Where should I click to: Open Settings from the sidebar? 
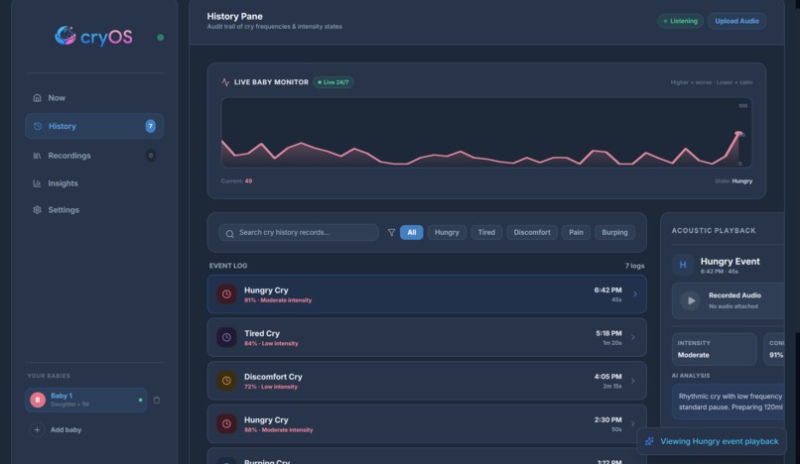(x=94, y=209)
